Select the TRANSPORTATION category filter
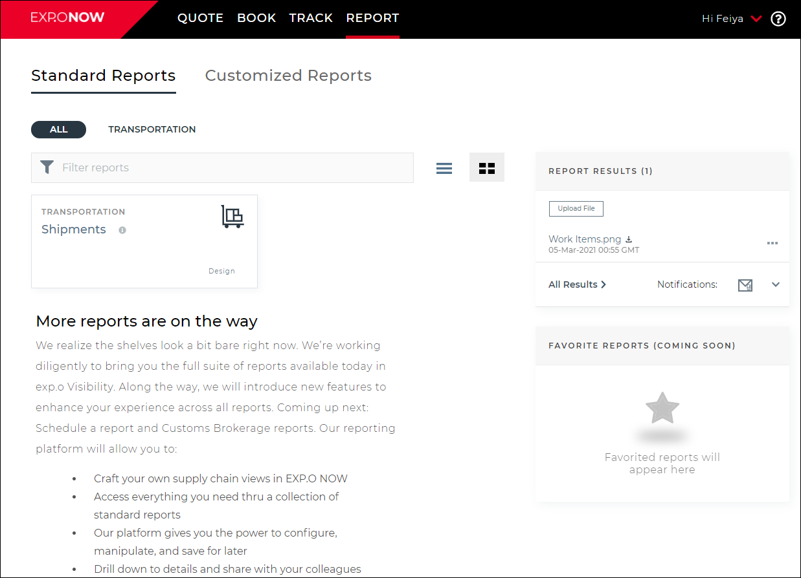The width and height of the screenshot is (801, 578). 152,129
